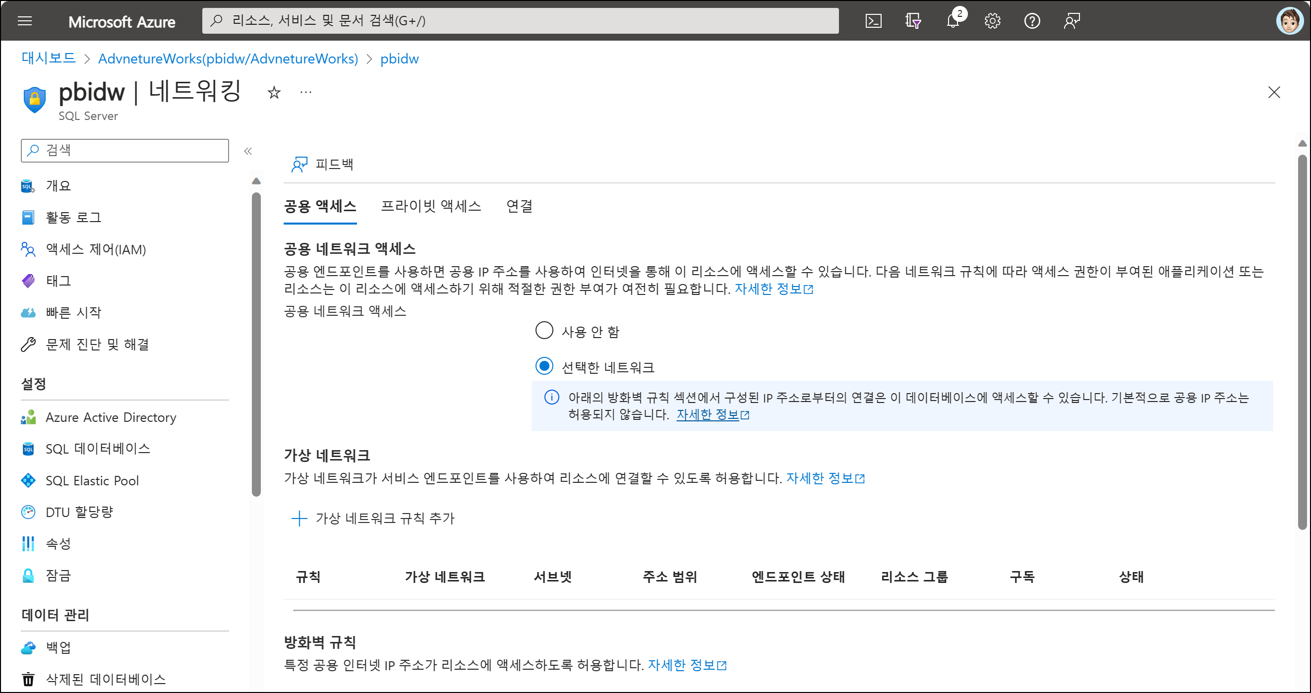Image resolution: width=1311 pixels, height=693 pixels.
Task: Open 'SQL Elastic Pool' in sidebar
Action: [x=92, y=481]
